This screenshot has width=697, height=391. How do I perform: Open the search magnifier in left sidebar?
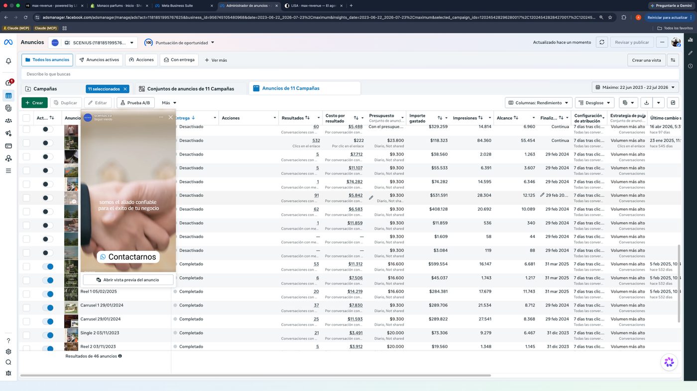(8, 362)
